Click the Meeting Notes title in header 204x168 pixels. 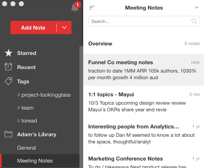(144, 8)
